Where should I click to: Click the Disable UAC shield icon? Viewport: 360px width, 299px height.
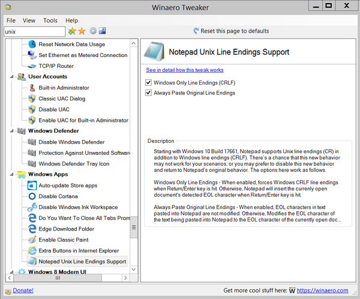(32, 109)
